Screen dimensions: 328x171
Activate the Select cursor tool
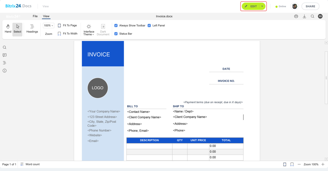(x=17, y=29)
